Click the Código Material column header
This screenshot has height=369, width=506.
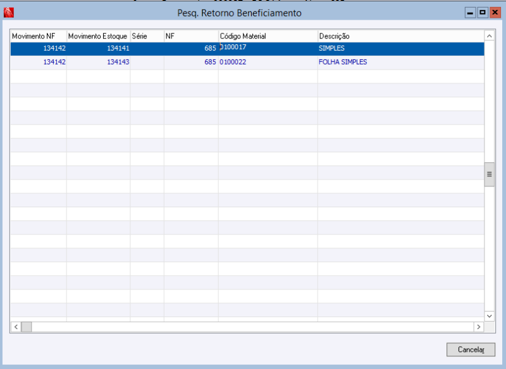268,36
